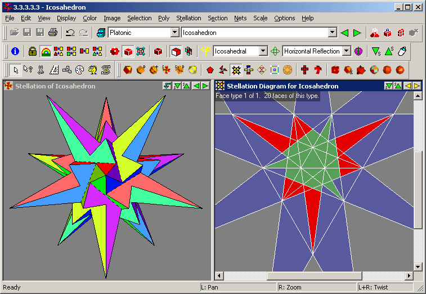Image resolution: width=426 pixels, height=294 pixels.
Task: Click the red cross-shaped net icon
Action: 305,70
